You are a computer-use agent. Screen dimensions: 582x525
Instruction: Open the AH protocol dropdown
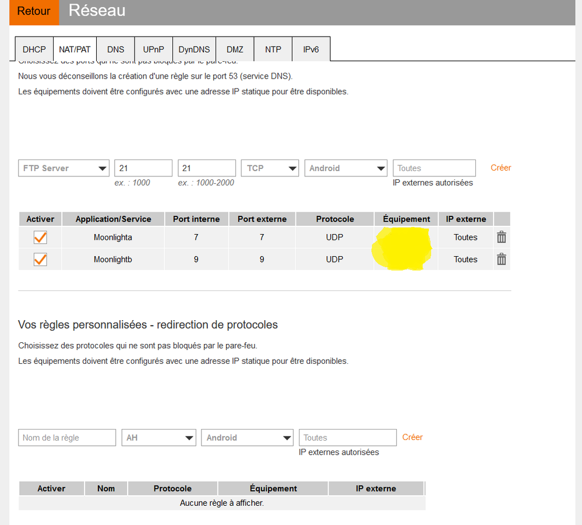tap(158, 438)
